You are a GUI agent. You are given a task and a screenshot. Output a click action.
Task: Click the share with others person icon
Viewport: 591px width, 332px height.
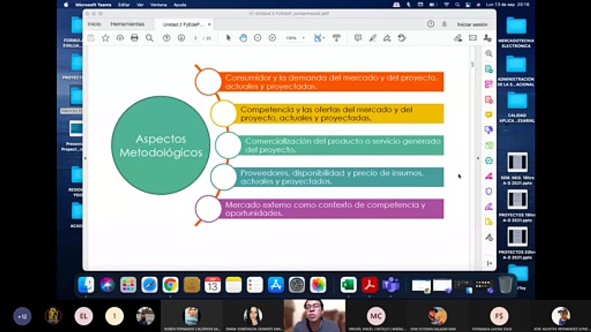click(488, 38)
